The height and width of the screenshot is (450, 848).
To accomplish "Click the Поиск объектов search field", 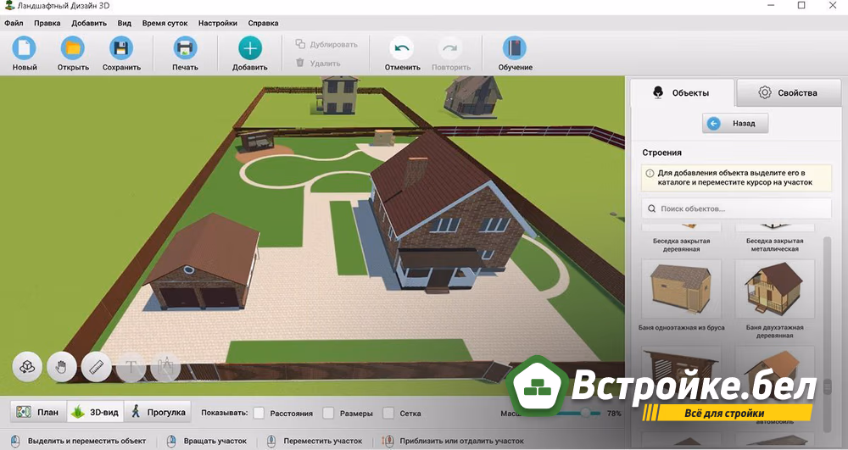I will point(736,208).
